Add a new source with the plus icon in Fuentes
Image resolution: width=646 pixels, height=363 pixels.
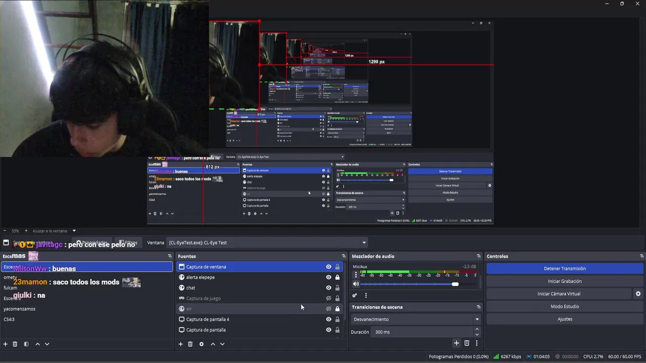tap(180, 344)
